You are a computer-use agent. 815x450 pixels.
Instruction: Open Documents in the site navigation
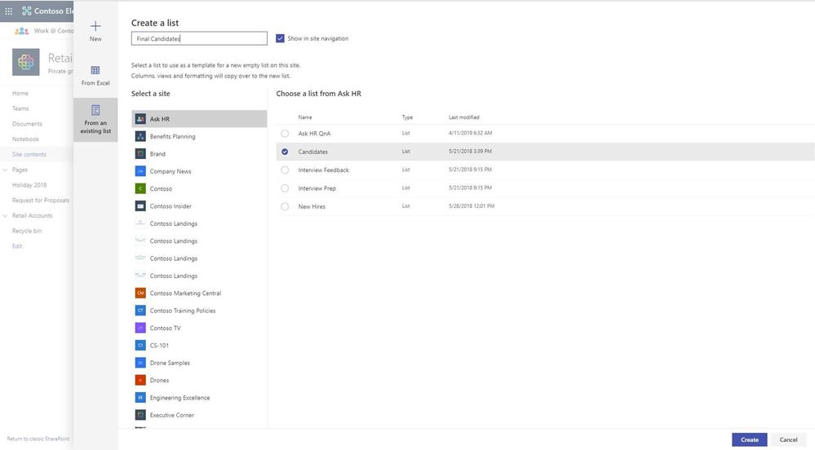(x=27, y=124)
